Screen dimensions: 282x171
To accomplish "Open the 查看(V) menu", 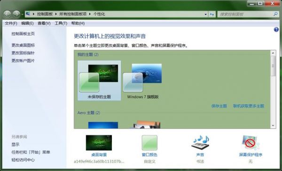I will (x=44, y=23).
